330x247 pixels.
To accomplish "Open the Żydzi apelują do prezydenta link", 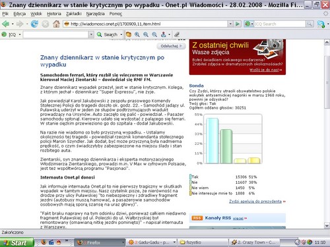I will click(255, 202).
